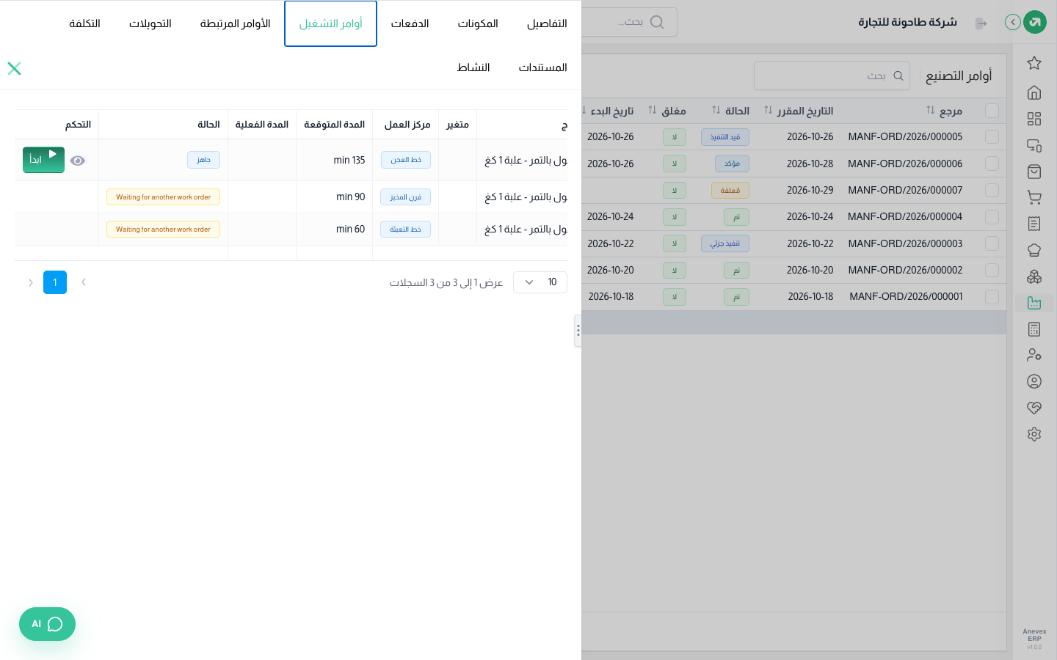Open the manufacturing factory icon in the sidebar
The height and width of the screenshot is (660, 1057).
1034,302
